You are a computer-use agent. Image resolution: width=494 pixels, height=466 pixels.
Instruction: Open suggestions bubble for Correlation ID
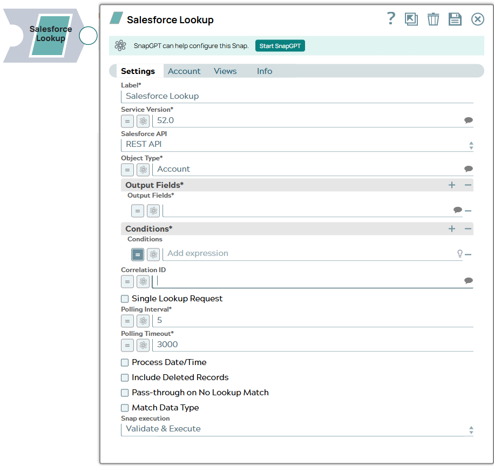tap(469, 280)
